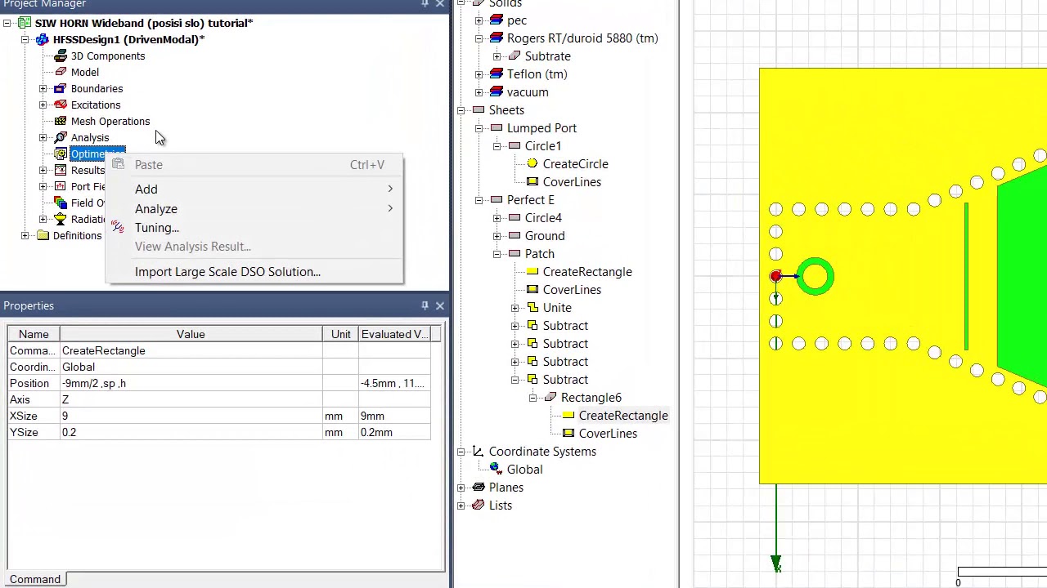The width and height of the screenshot is (1047, 588).
Task: Click the CoverLines icon under Circle1
Action: click(532, 182)
